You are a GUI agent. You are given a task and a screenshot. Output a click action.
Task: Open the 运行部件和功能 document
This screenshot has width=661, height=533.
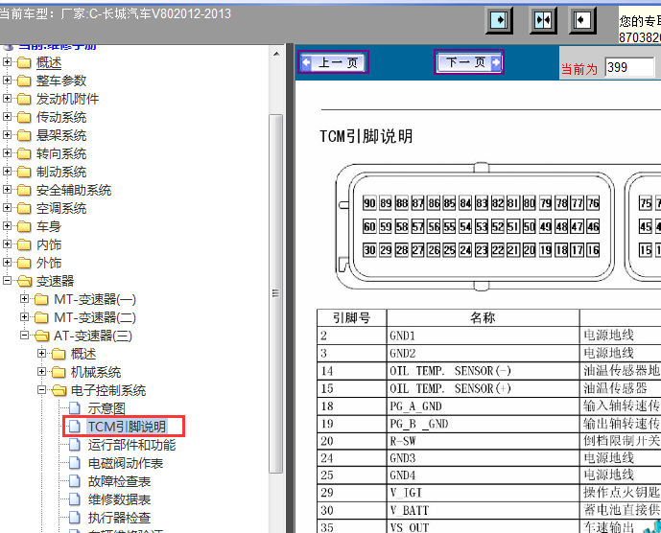tap(131, 445)
